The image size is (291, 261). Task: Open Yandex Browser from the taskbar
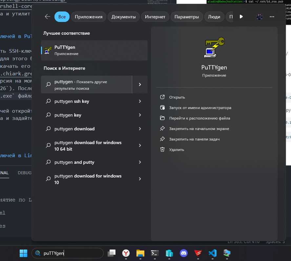pyautogui.click(x=126, y=253)
